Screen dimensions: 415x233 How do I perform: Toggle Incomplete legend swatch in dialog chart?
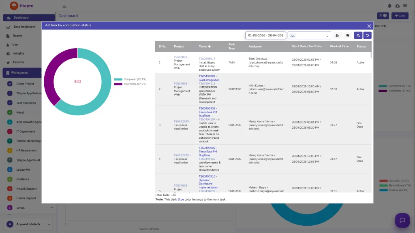(118, 84)
